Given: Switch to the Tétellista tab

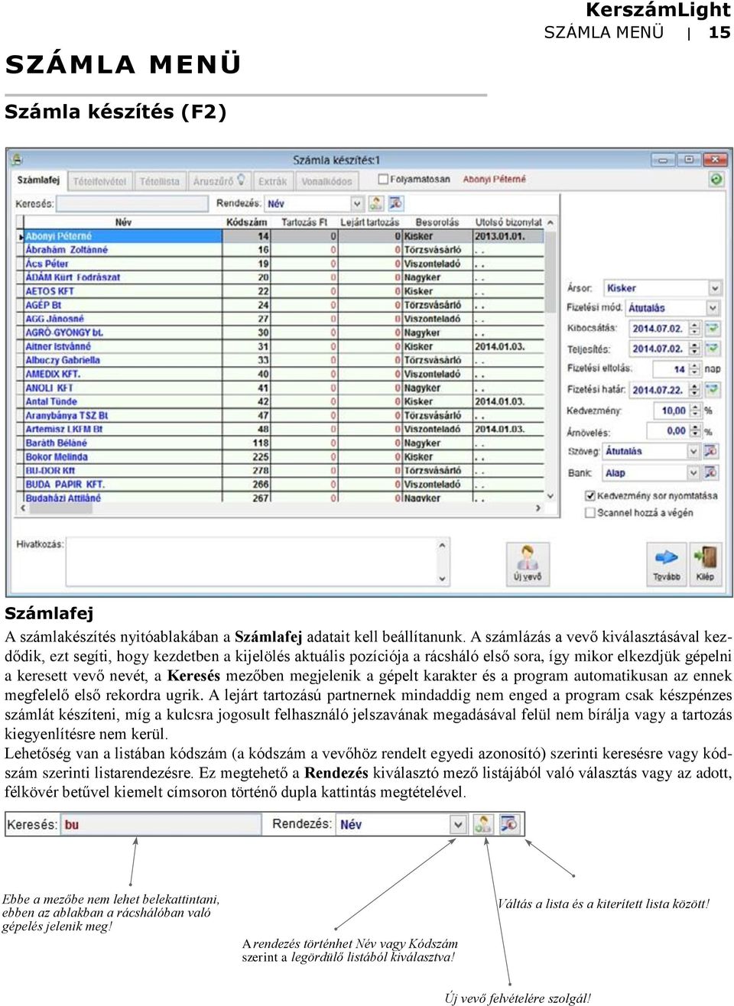Looking at the screenshot, I should pos(160,181).
